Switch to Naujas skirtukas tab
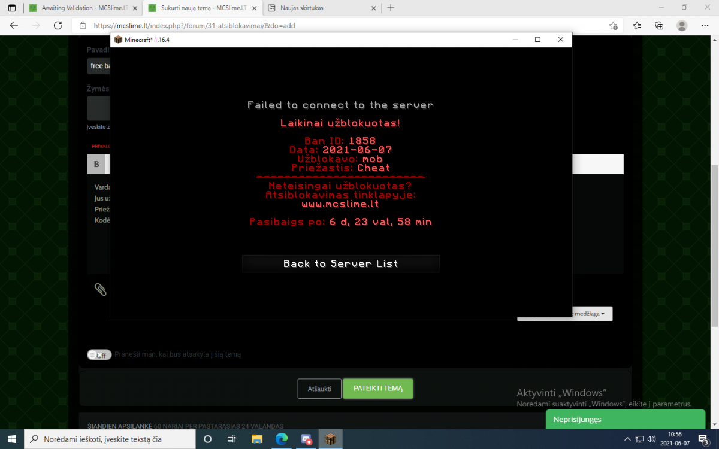This screenshot has height=449, width=719. [323, 8]
